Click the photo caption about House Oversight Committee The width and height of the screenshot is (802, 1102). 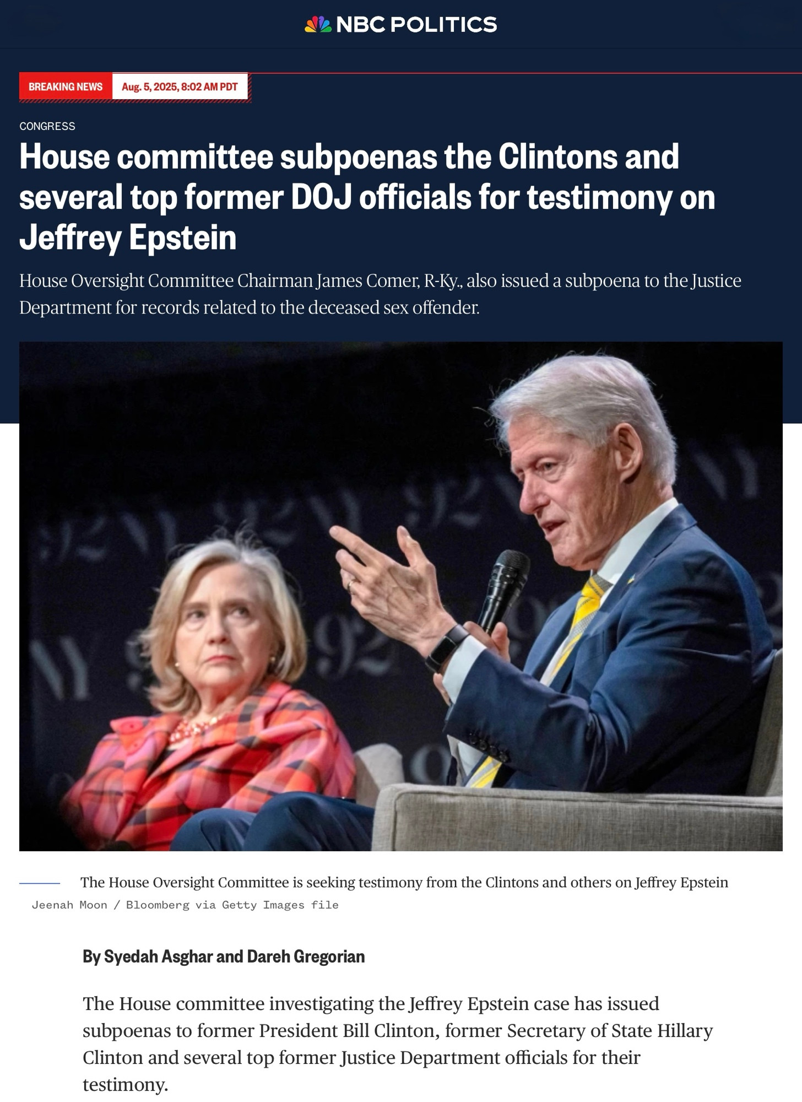tap(404, 882)
